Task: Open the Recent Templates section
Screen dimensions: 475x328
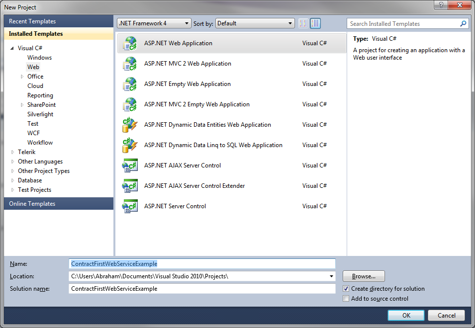Action: [x=32, y=21]
